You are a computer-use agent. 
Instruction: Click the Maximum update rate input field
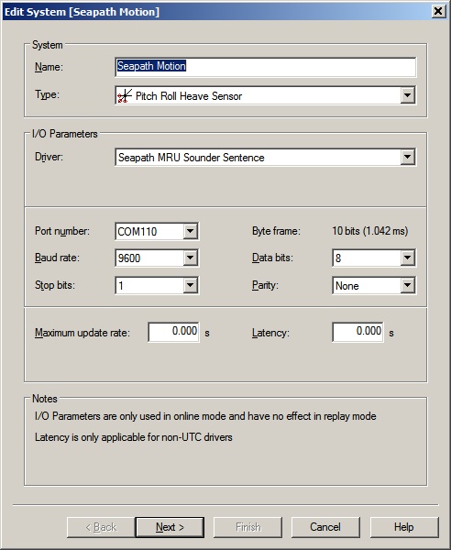point(173,332)
